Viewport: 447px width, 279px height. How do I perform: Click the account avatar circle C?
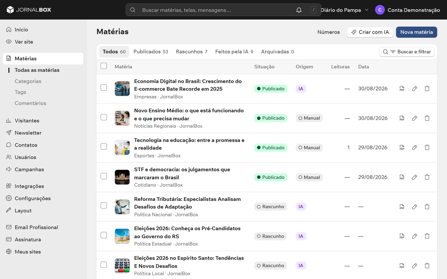[x=380, y=10]
